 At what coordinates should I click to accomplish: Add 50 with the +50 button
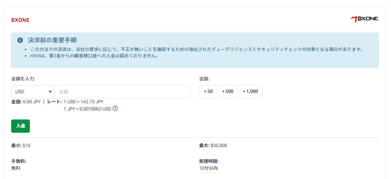[x=208, y=91]
